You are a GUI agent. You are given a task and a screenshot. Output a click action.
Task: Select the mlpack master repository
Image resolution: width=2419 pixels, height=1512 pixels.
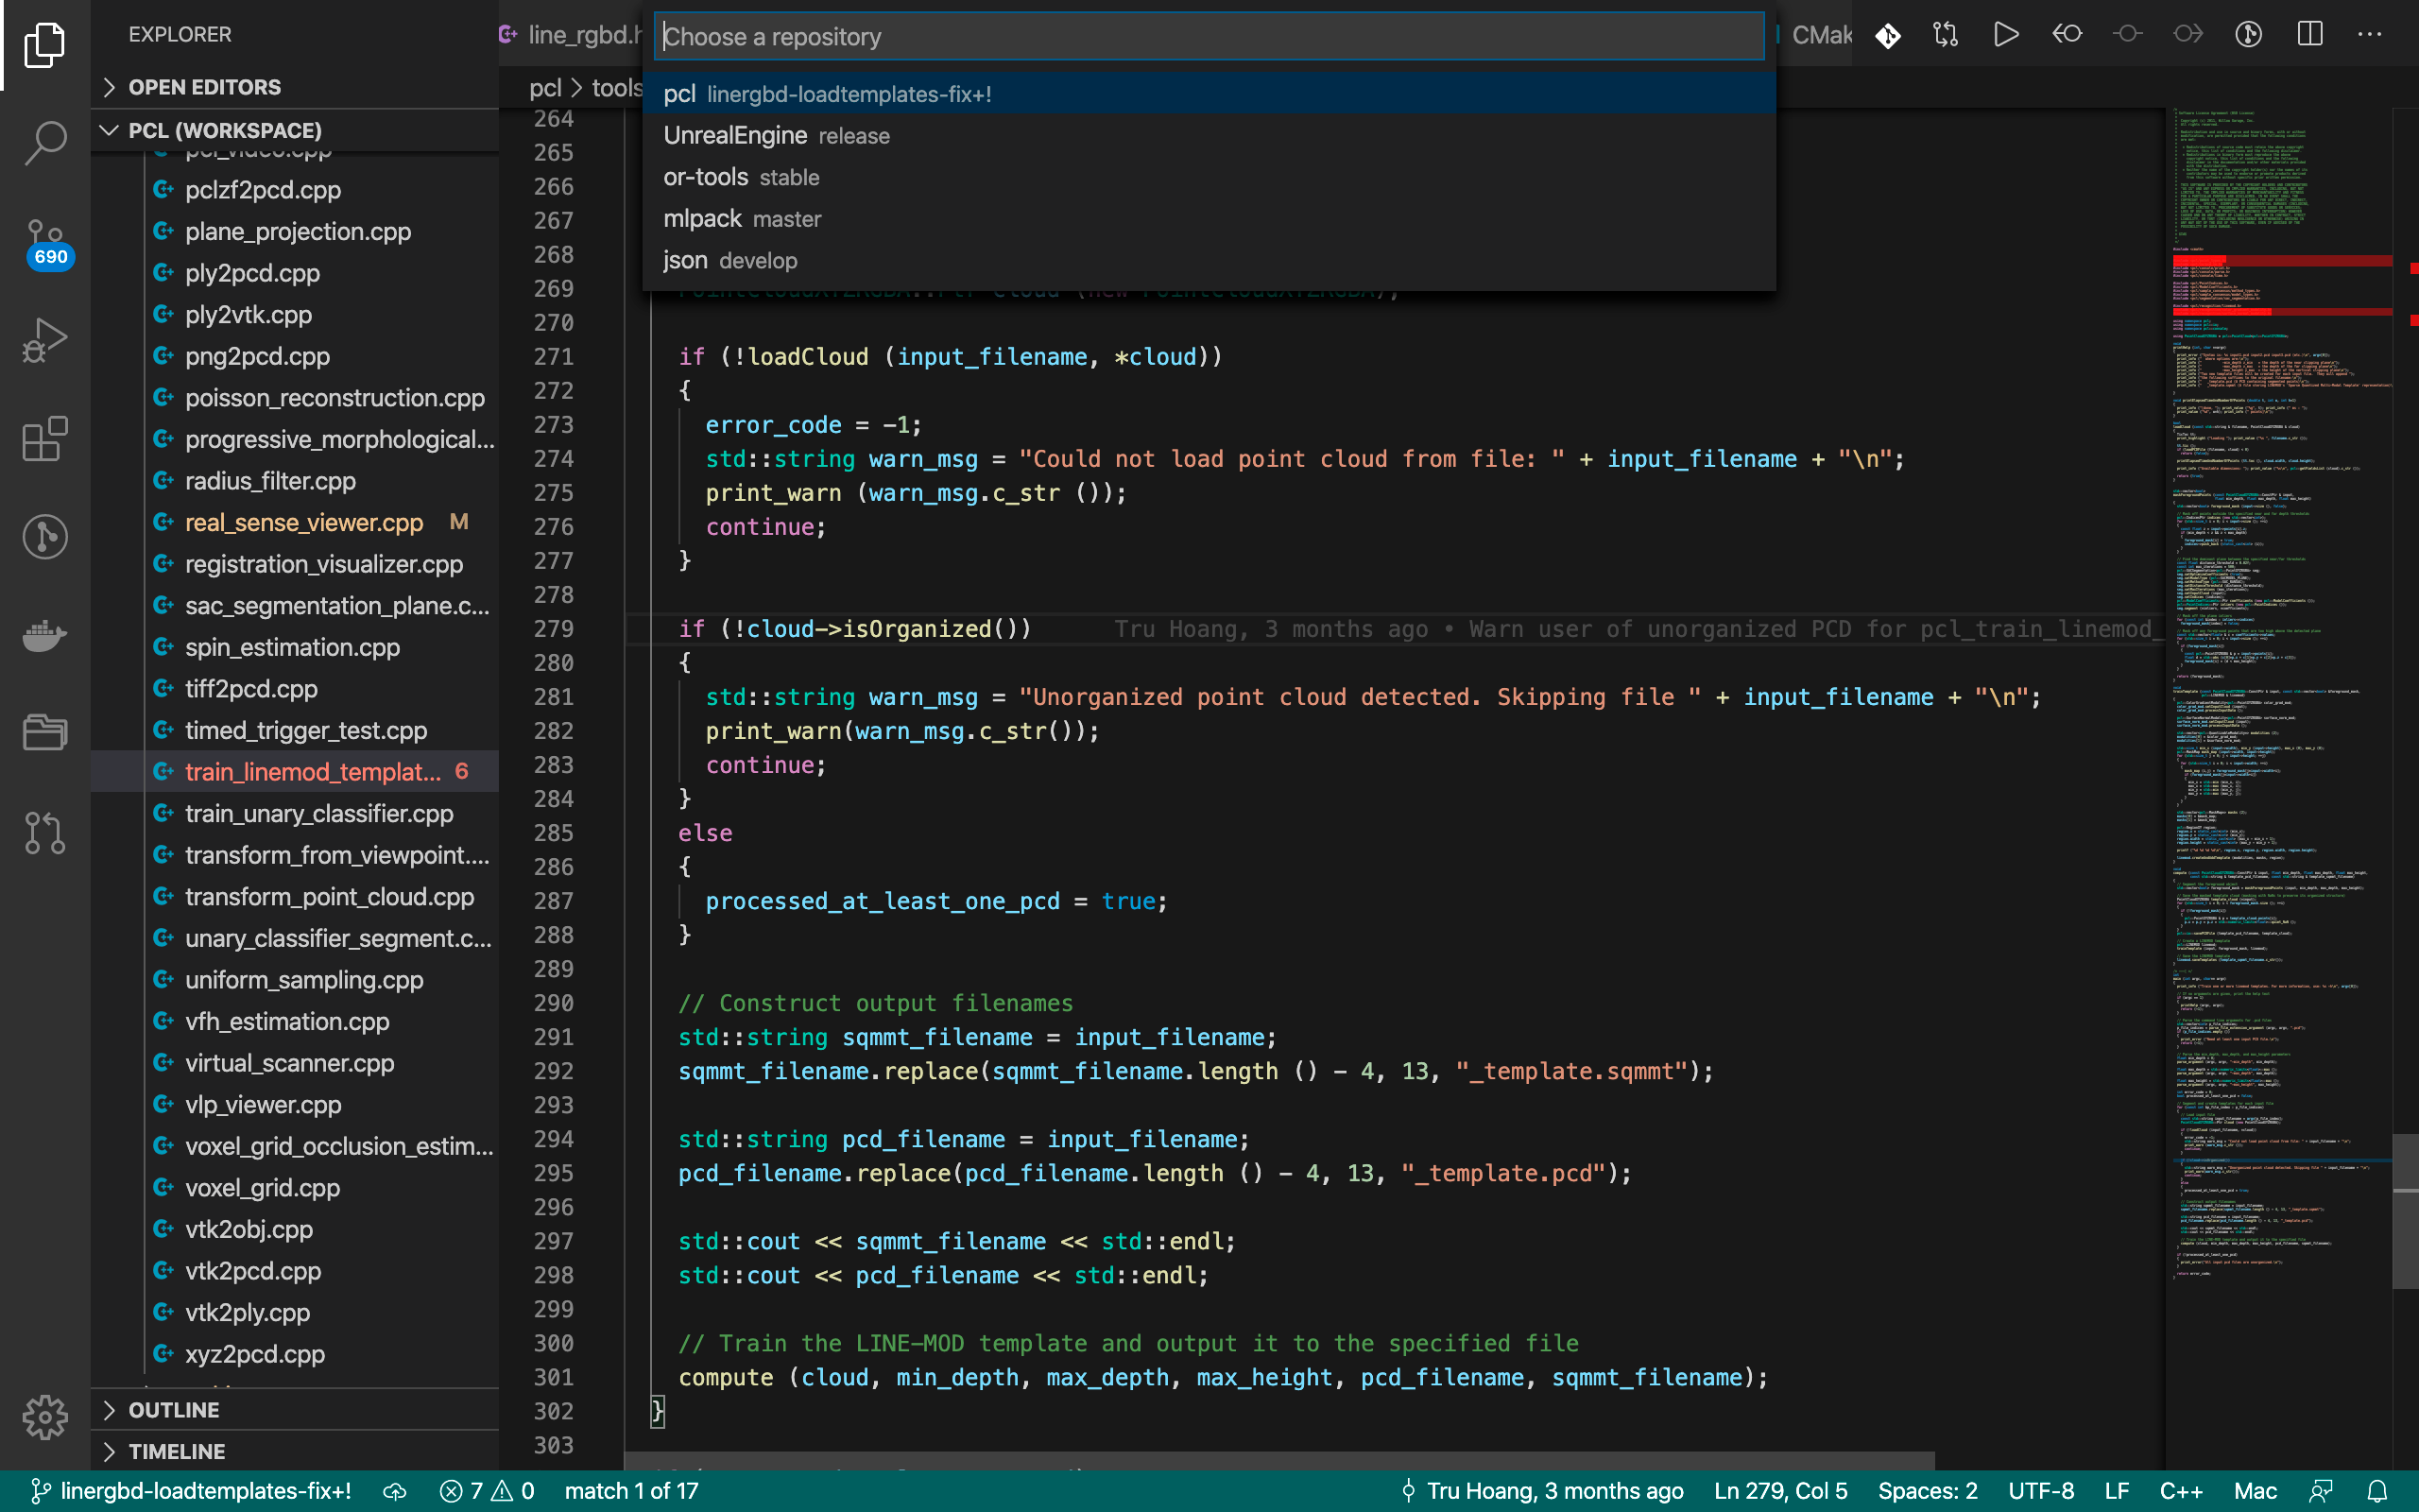click(x=742, y=218)
